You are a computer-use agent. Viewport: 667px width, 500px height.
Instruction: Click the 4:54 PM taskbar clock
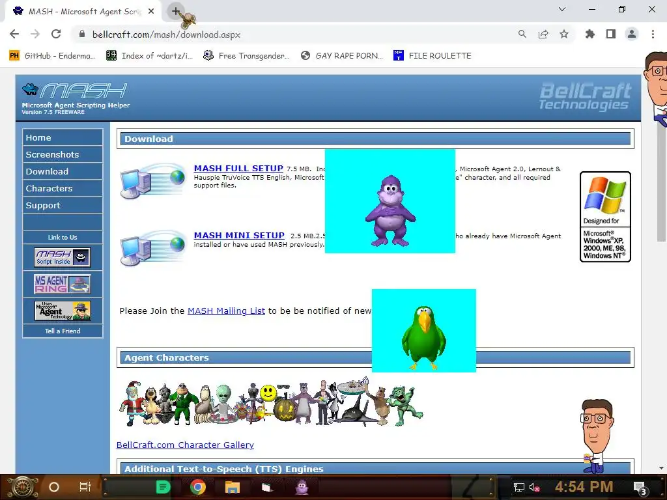point(584,487)
